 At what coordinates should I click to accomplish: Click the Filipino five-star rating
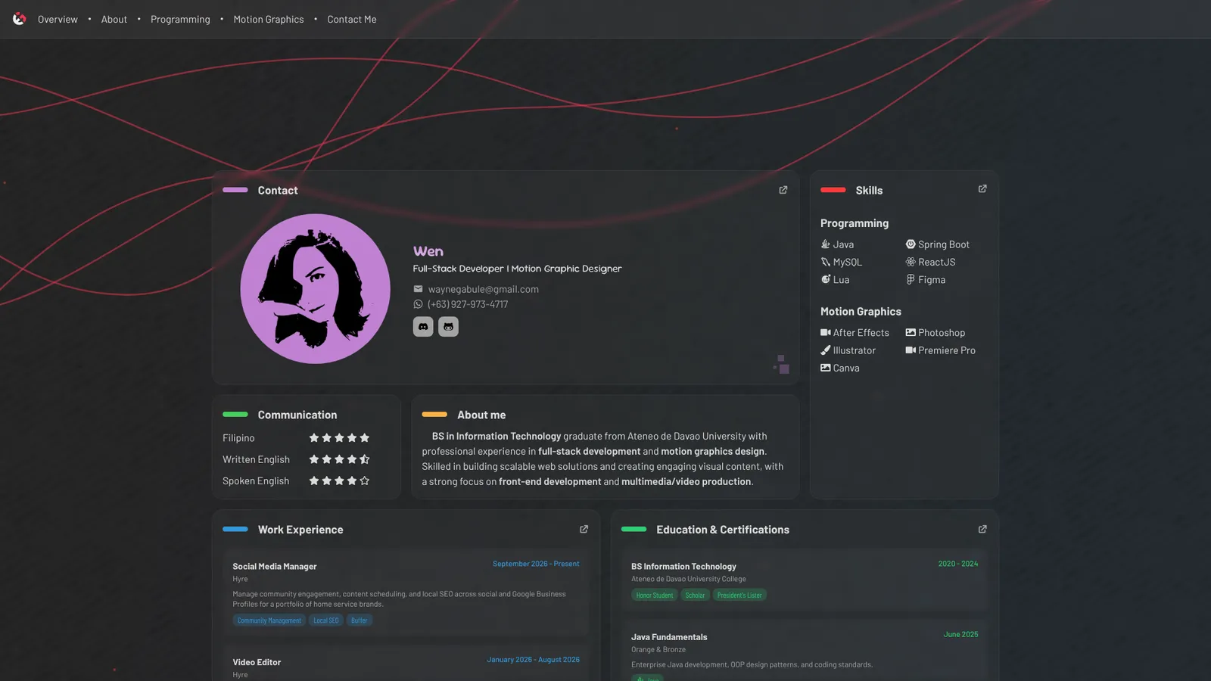click(339, 438)
